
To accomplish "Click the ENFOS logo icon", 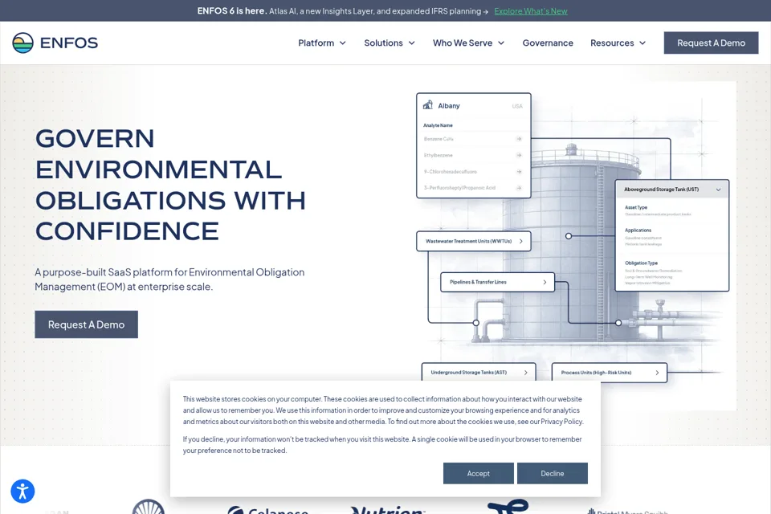I will 22,43.
